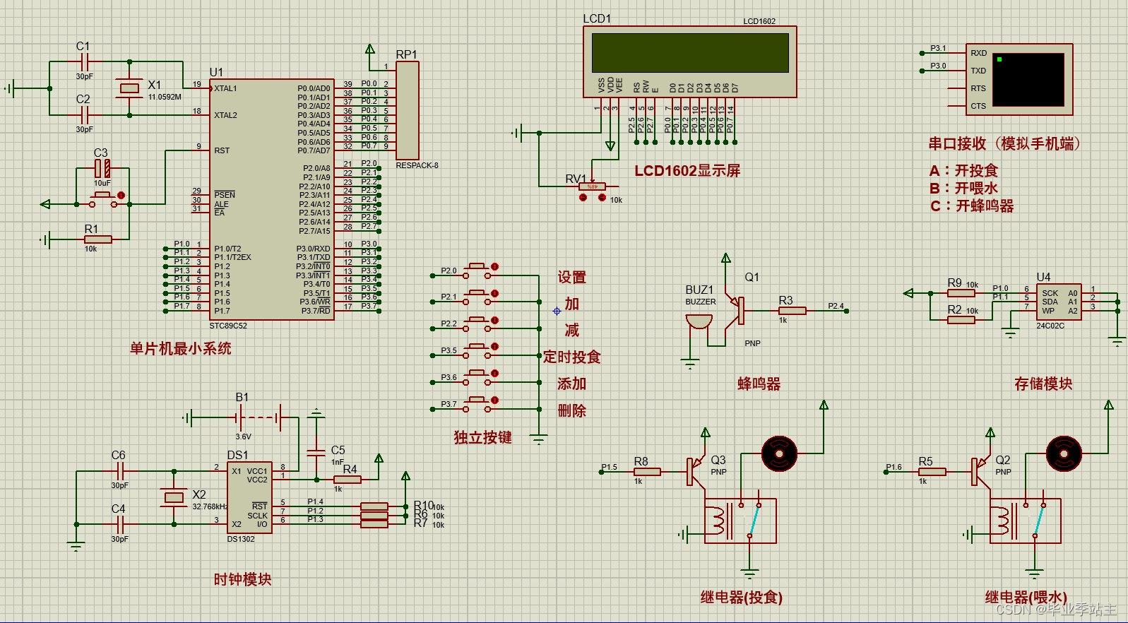Click the 独立按键 label
The height and width of the screenshot is (623, 1128).
482,437
